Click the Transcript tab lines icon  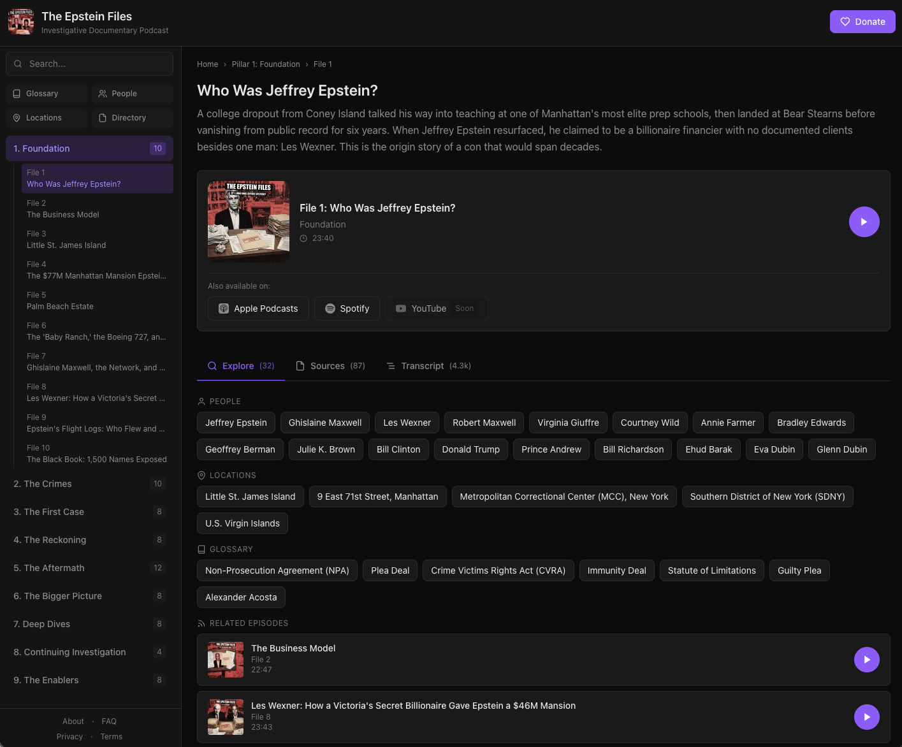[x=391, y=366]
